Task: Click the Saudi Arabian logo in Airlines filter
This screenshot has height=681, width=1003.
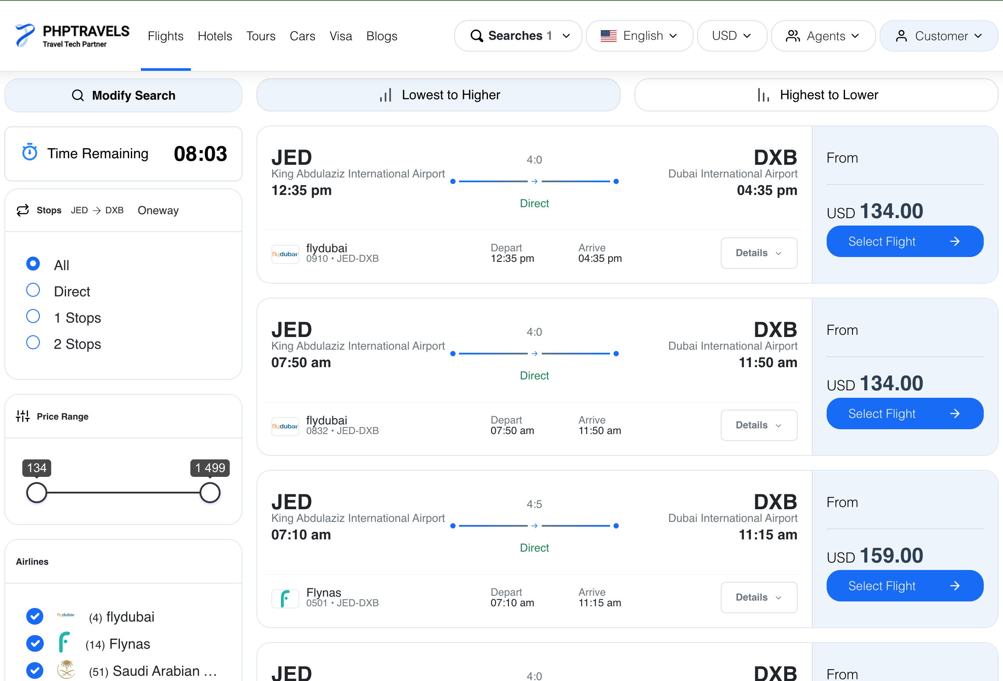Action: pyautogui.click(x=66, y=670)
